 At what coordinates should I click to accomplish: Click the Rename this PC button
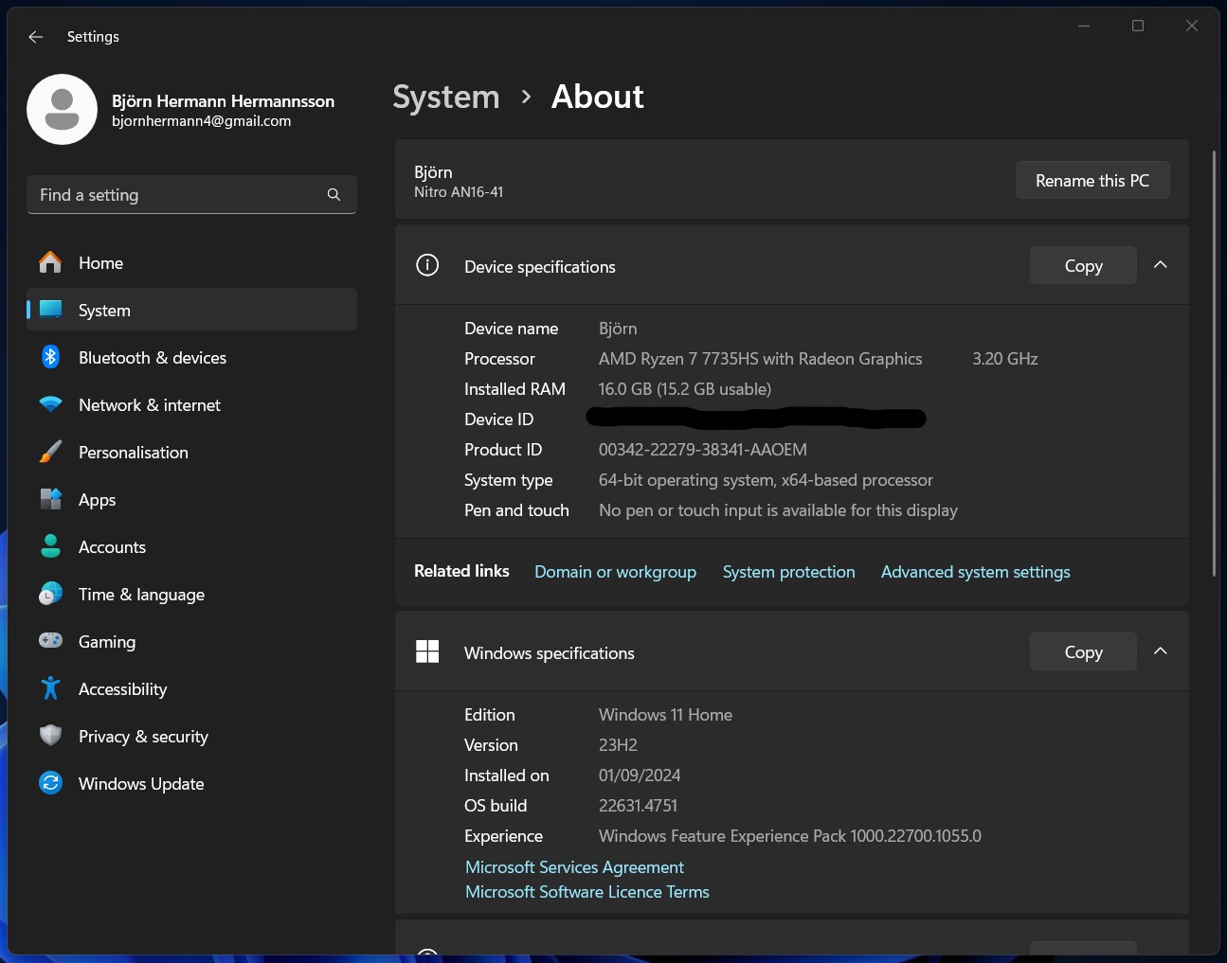click(x=1092, y=180)
